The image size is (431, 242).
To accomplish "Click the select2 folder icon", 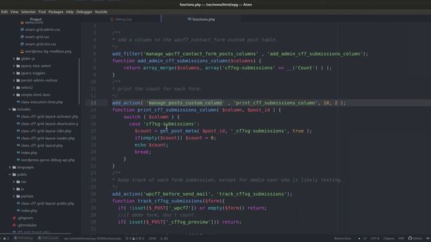I will point(18,87).
